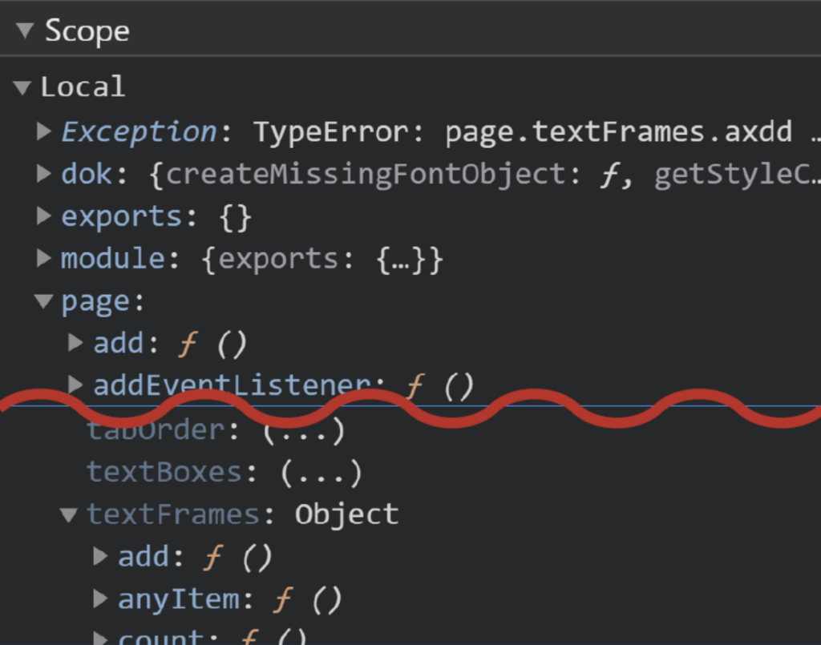Collapse the textFrames Object node

click(x=70, y=514)
